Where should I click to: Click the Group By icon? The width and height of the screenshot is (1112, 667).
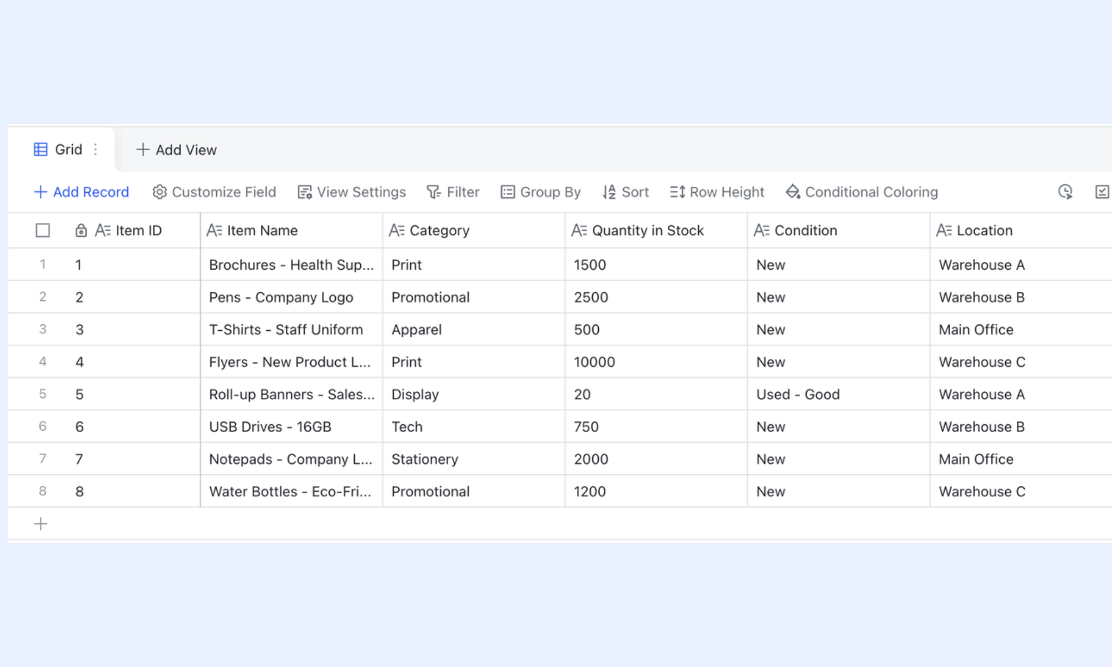(x=508, y=192)
